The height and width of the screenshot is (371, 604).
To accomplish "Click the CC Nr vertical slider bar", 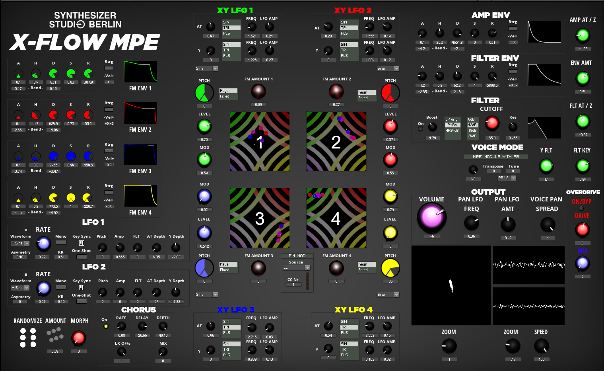I will point(307,281).
